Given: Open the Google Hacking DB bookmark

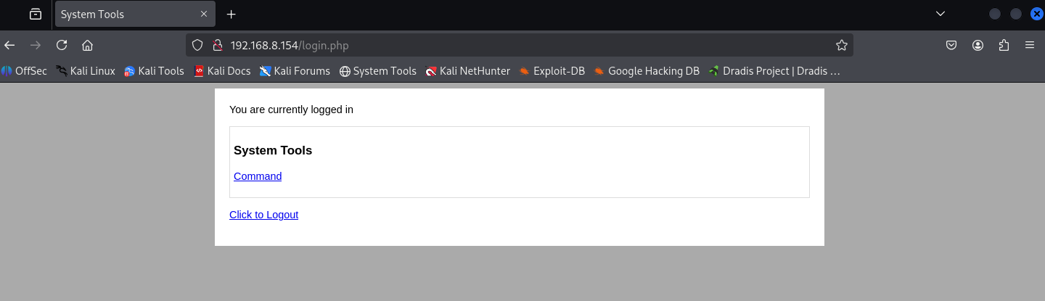Looking at the screenshot, I should click(647, 71).
